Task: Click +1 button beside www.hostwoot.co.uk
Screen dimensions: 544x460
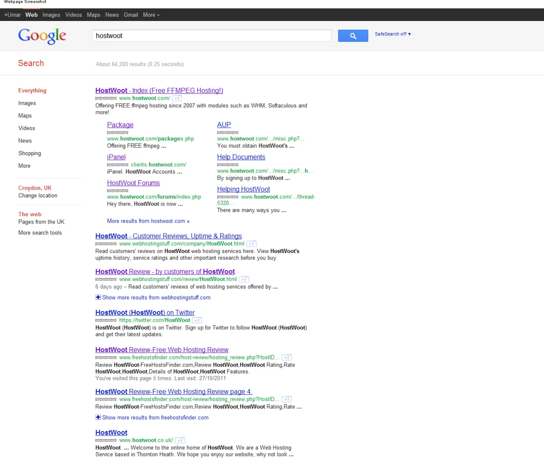Action: pyautogui.click(x=180, y=441)
